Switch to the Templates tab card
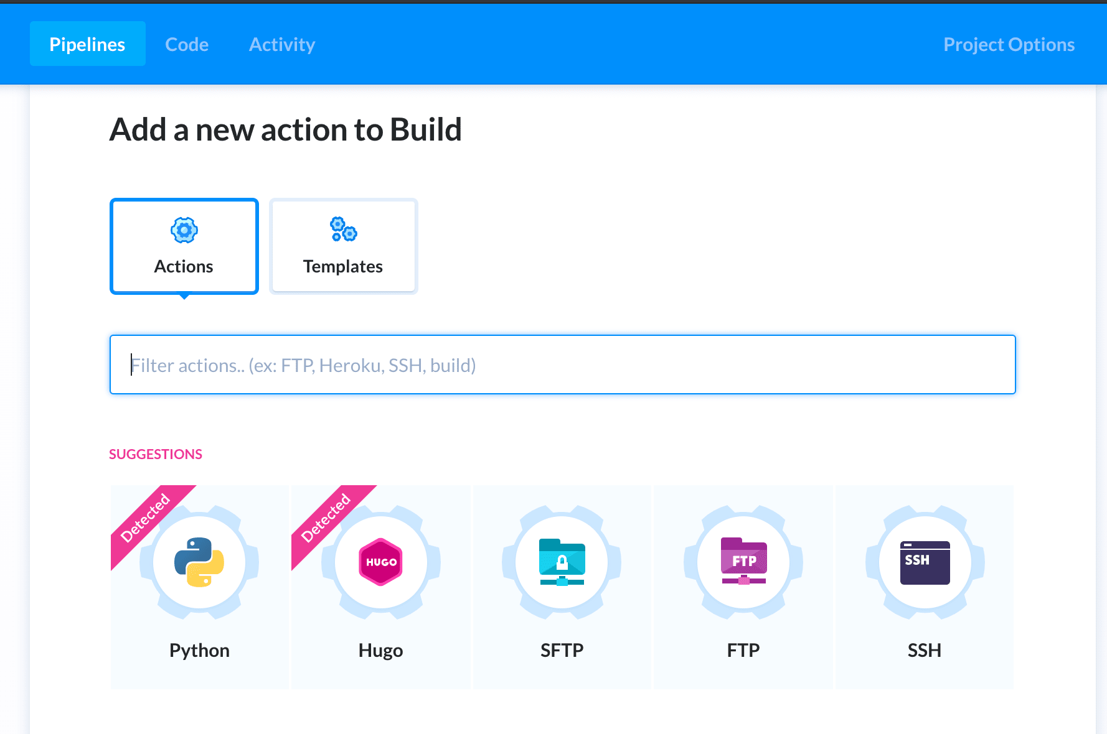Screen dimensions: 1107x734 (344, 246)
